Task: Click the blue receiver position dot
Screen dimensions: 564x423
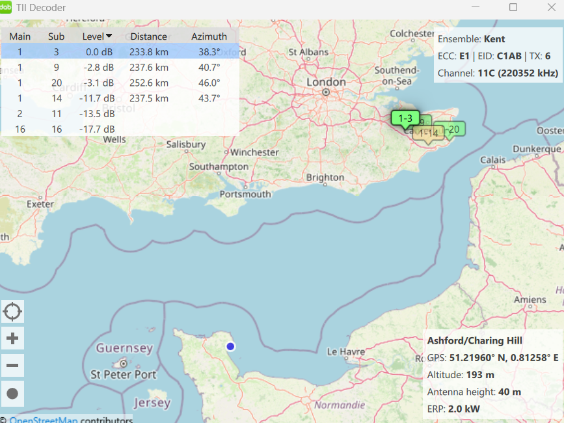Action: (230, 346)
